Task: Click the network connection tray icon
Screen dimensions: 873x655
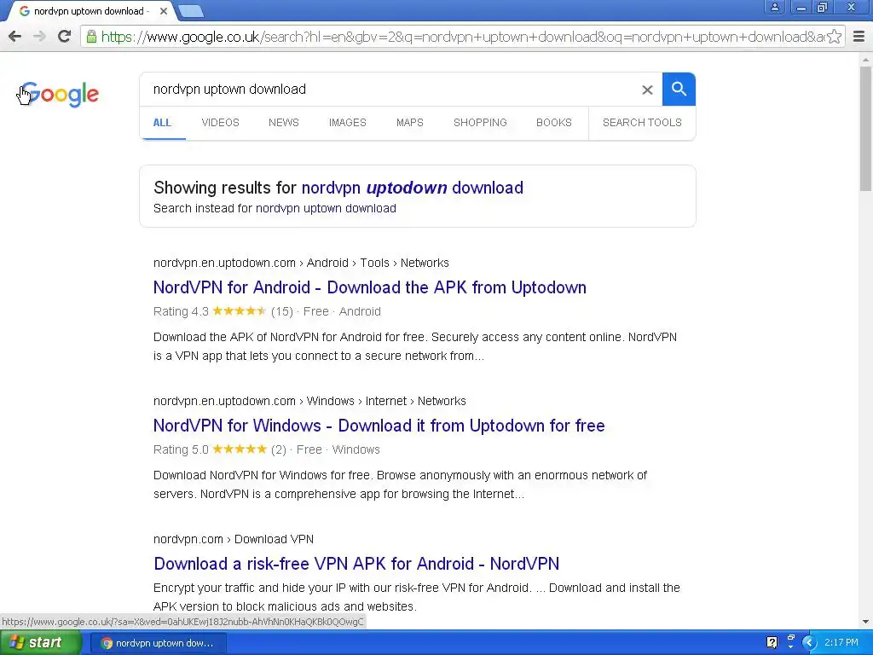Action: pyautogui.click(x=791, y=641)
